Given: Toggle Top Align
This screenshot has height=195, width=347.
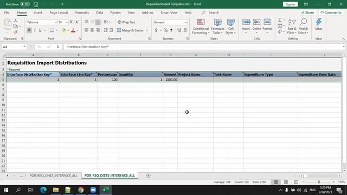Looking at the screenshot, I should tap(86, 22).
